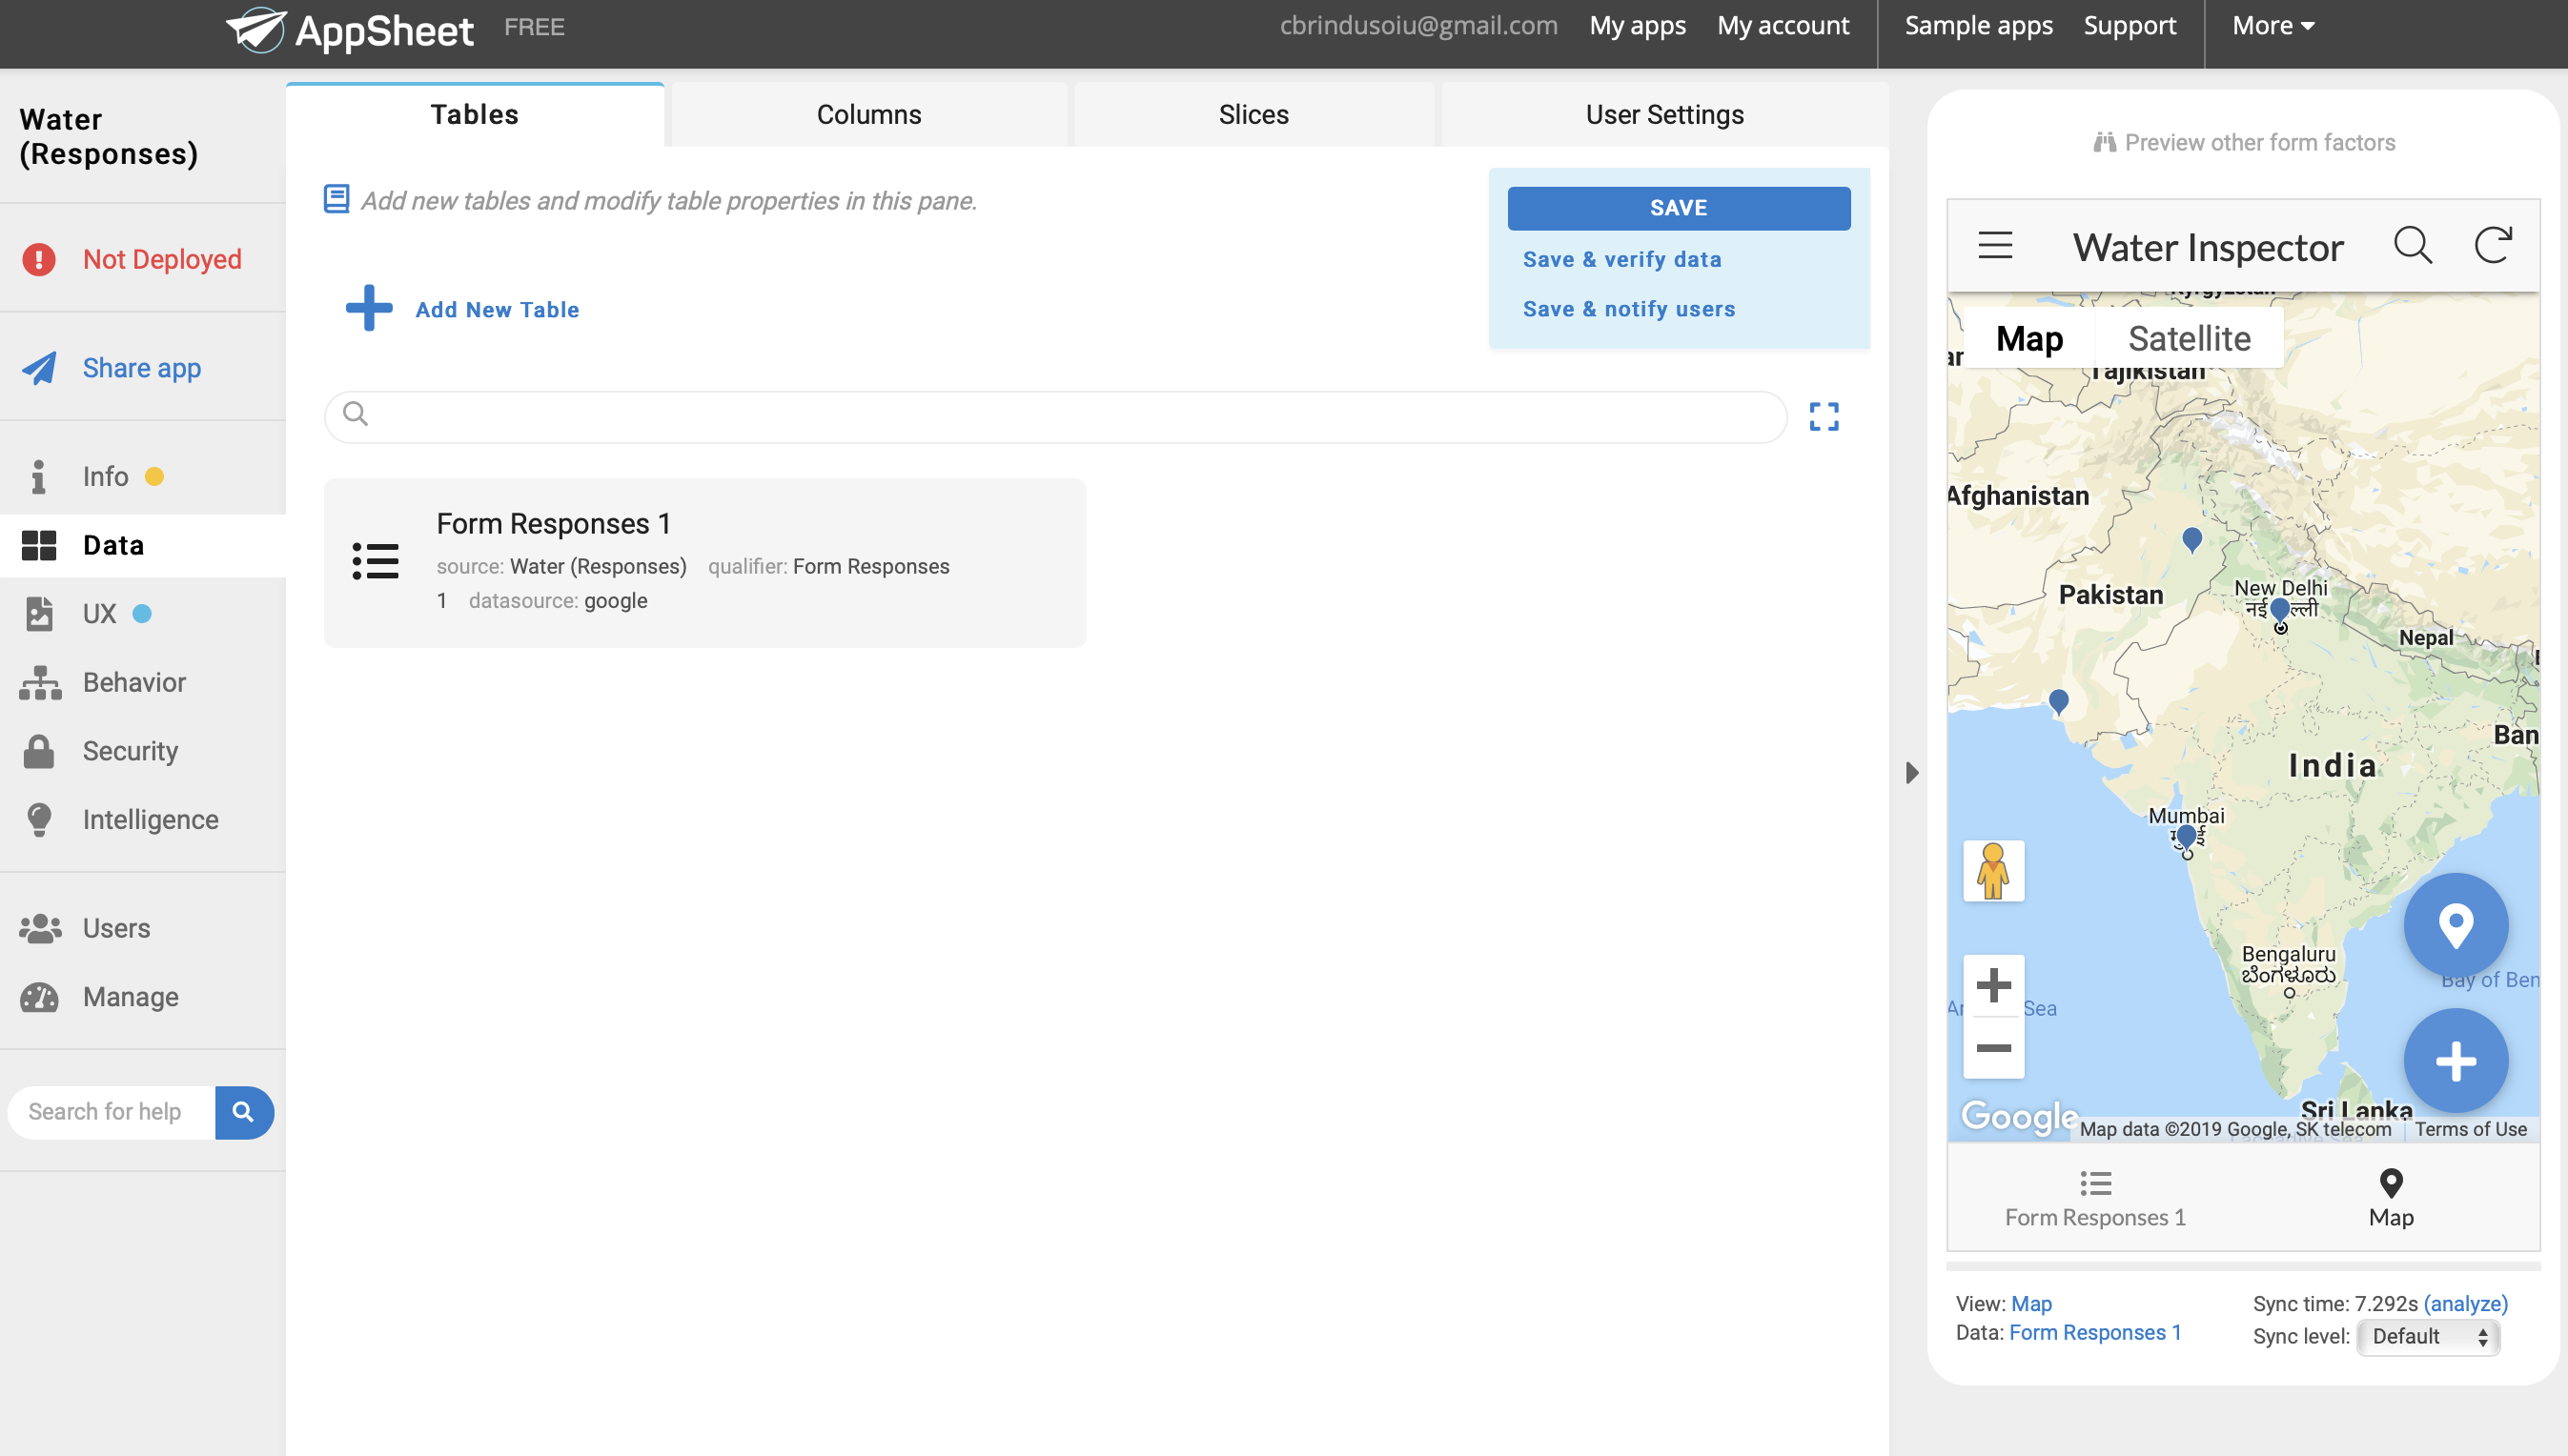Open the Slices tab
This screenshot has width=2568, height=1456.
pos(1253,115)
